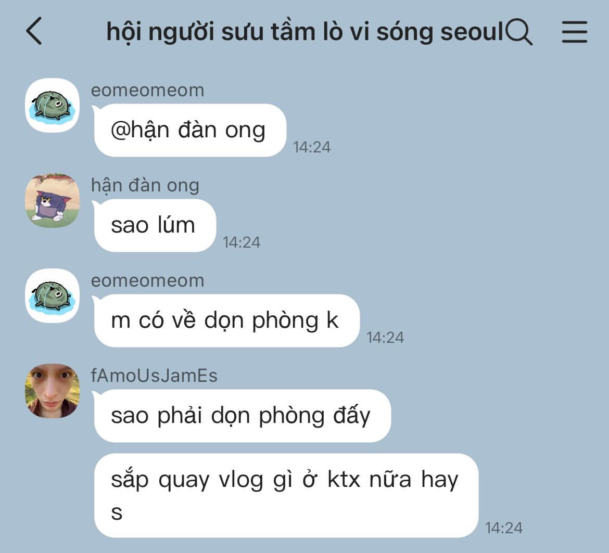The width and height of the screenshot is (609, 553).
Task: Tap eomeomeom's second frog avatar
Action: pos(53,295)
